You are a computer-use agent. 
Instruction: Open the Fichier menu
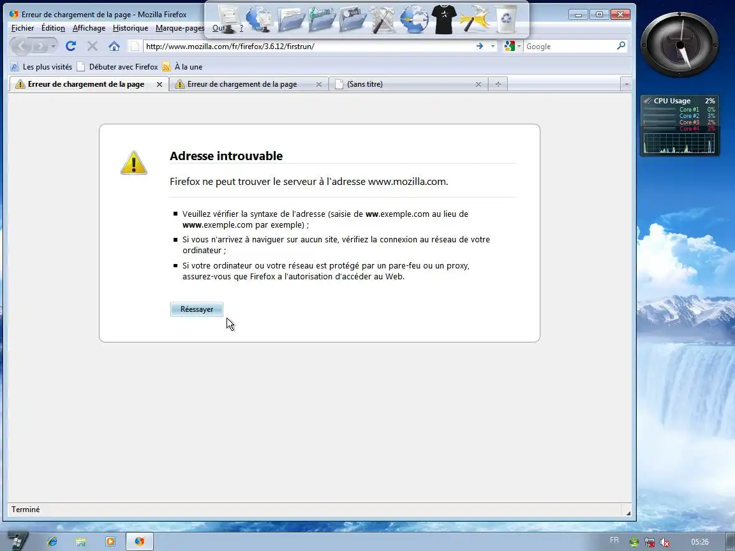tap(22, 28)
